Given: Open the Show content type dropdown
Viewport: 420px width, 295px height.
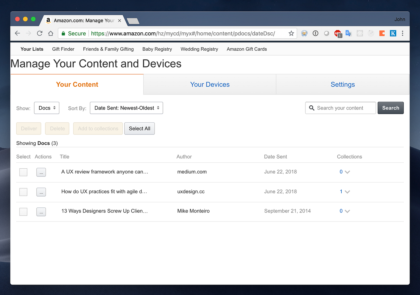Looking at the screenshot, I should point(46,108).
